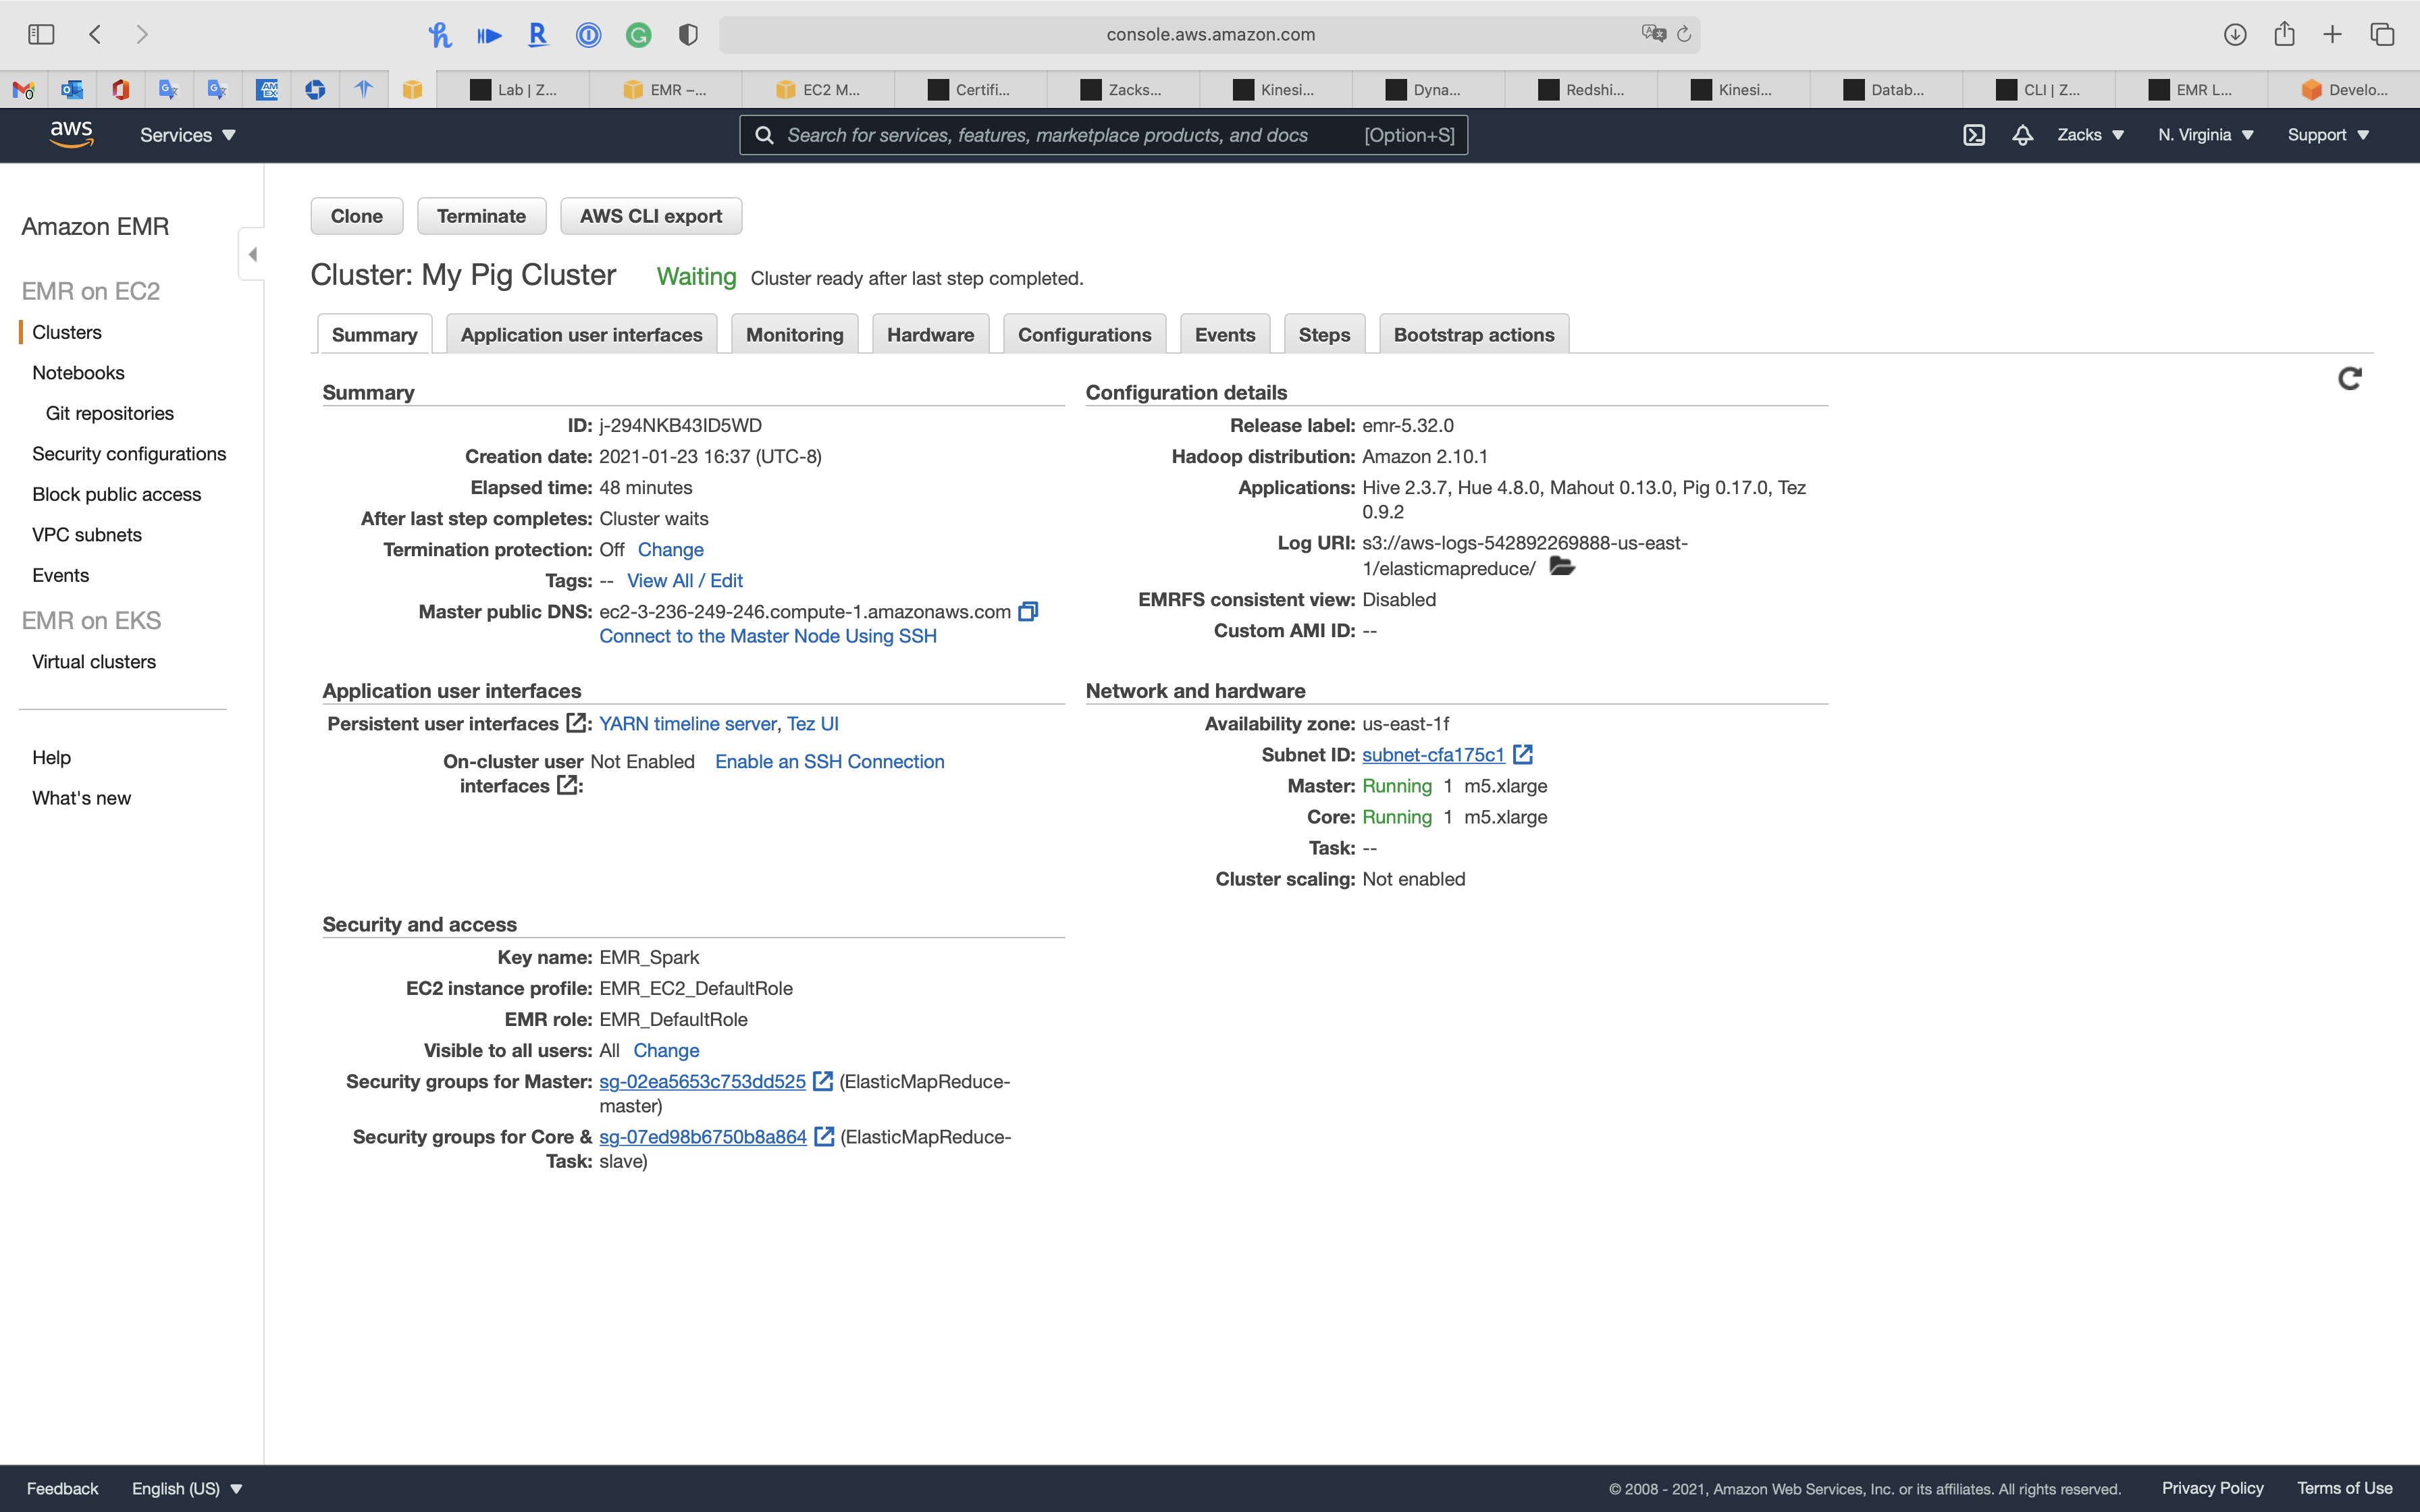Copy the Master public DNS to clipboard

coord(1028,611)
